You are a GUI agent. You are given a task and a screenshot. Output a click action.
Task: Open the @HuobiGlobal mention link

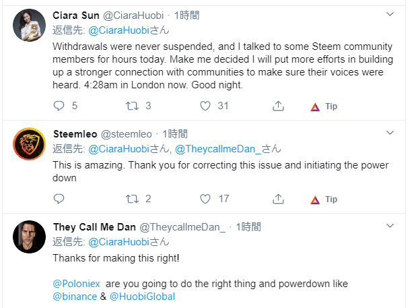tap(142, 297)
